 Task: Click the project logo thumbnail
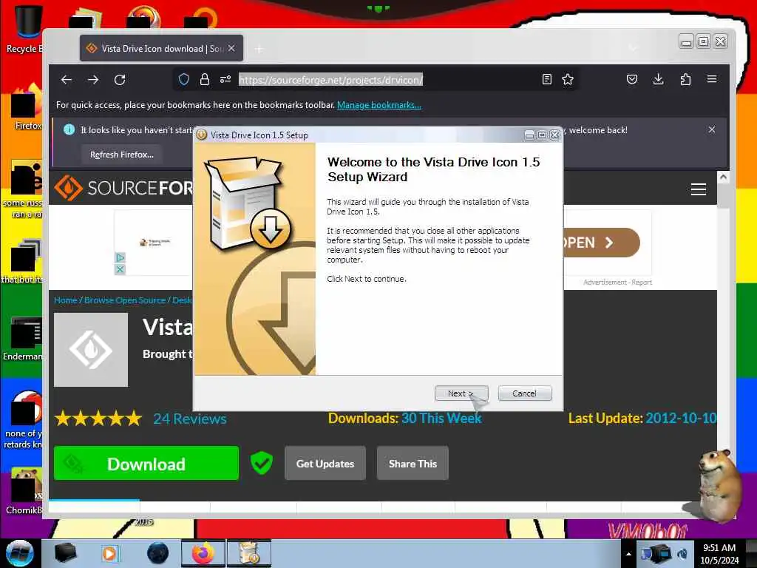click(x=91, y=350)
